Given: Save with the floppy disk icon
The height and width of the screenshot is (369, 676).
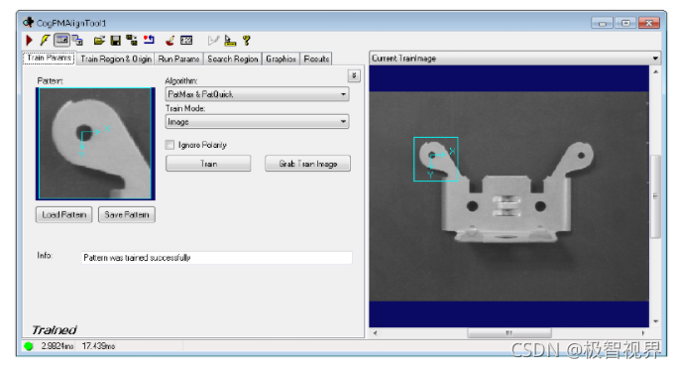Looking at the screenshot, I should pos(116,41).
